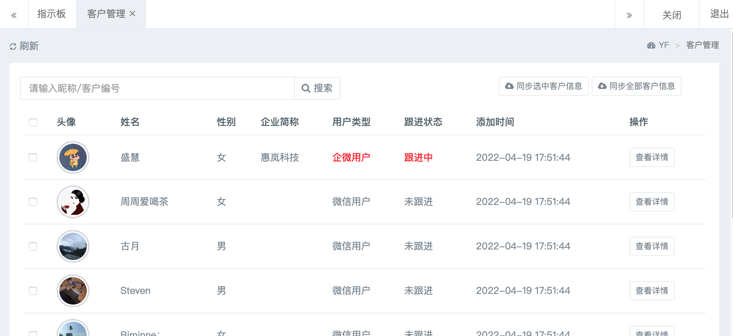Open 查看详情 for 周周爱喝茶

651,202
